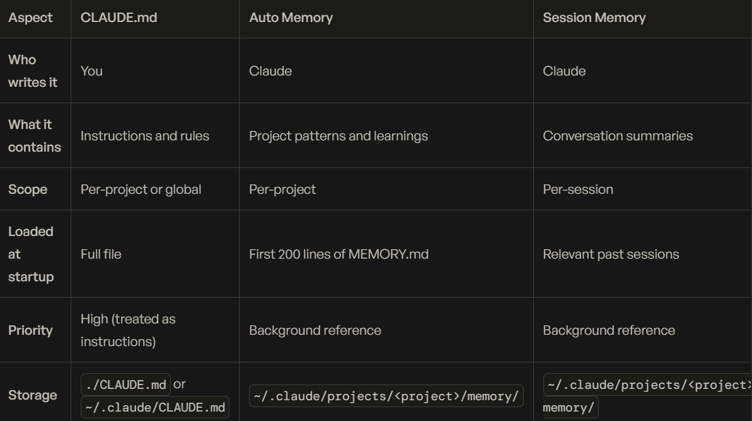
Task: Click the 'Conversation summaries' cell
Action: [x=618, y=135]
